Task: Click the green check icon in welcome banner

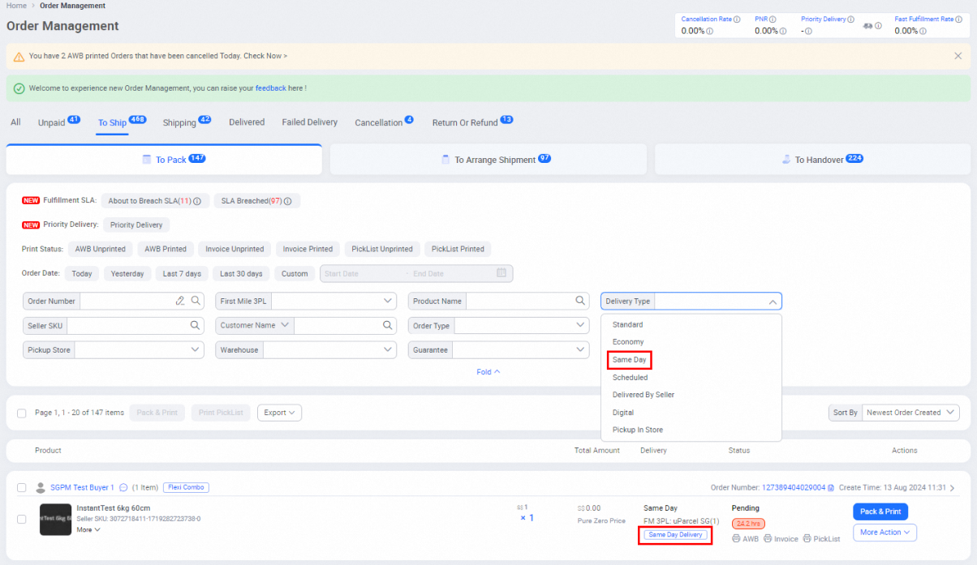Action: pos(19,88)
